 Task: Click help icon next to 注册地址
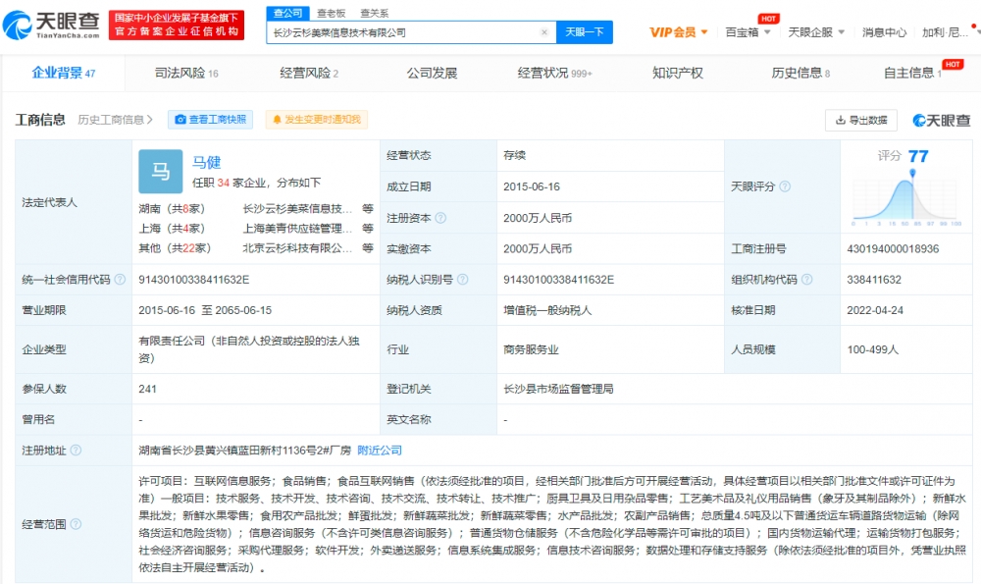point(76,451)
